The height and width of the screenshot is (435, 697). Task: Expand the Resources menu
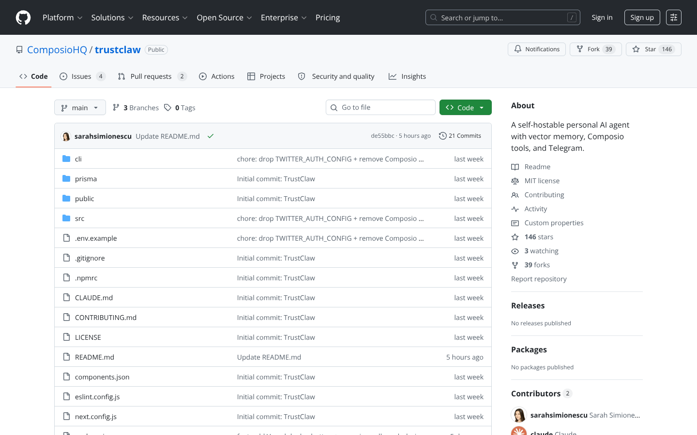click(x=165, y=17)
